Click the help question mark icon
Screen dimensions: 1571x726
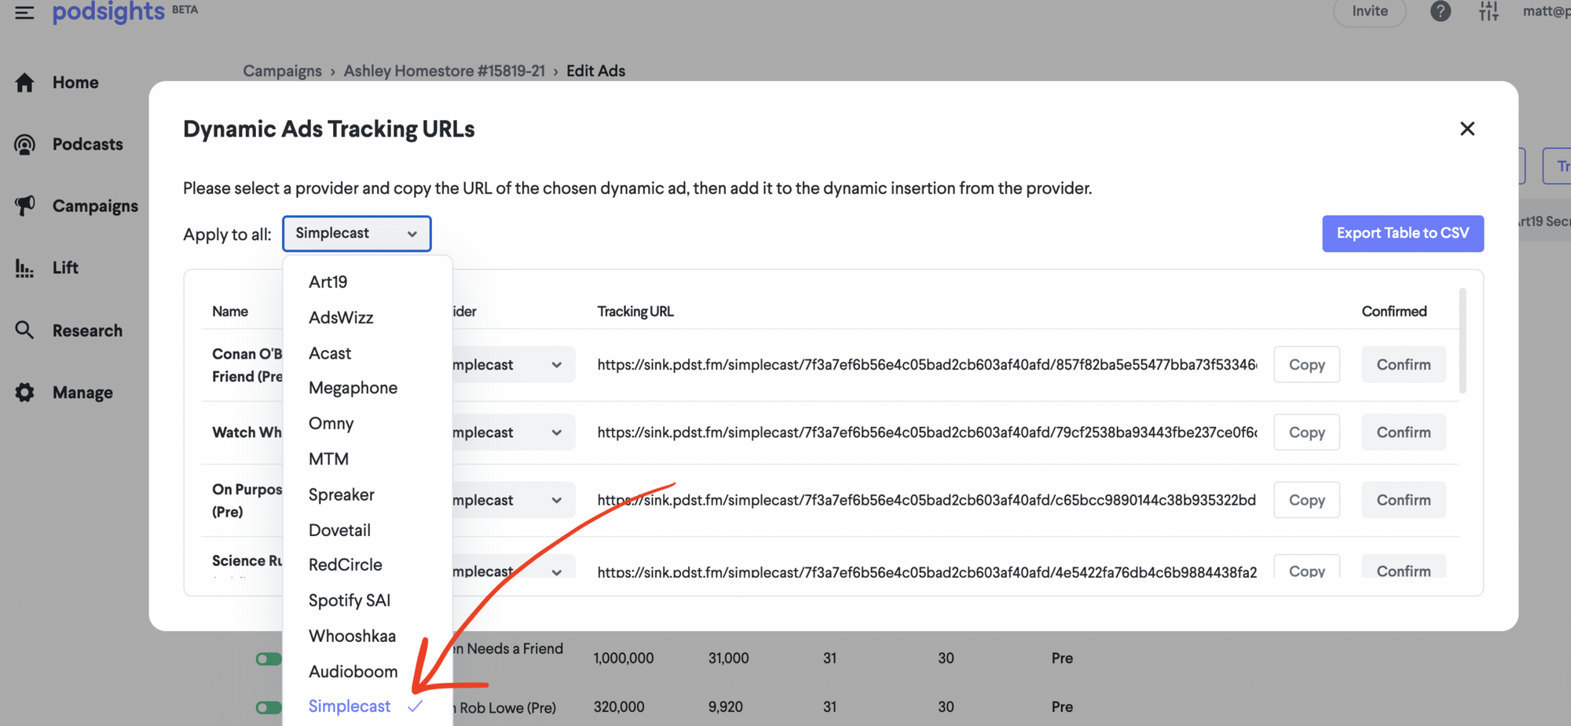(x=1440, y=12)
